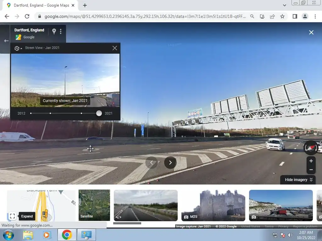The height and width of the screenshot is (241, 322).
Task: Open the address bar zoom magnifier icon
Action: pyautogui.click(x=252, y=16)
